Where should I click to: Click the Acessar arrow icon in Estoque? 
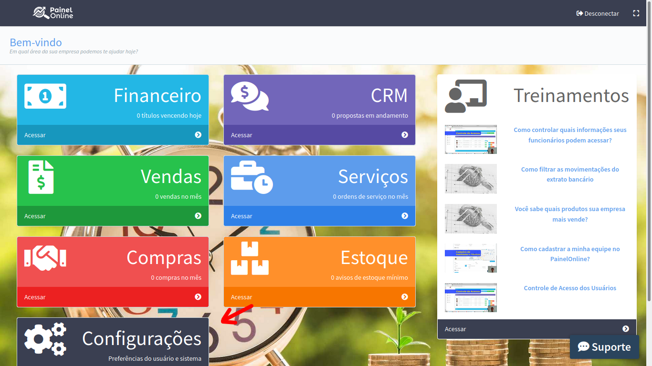(x=405, y=297)
